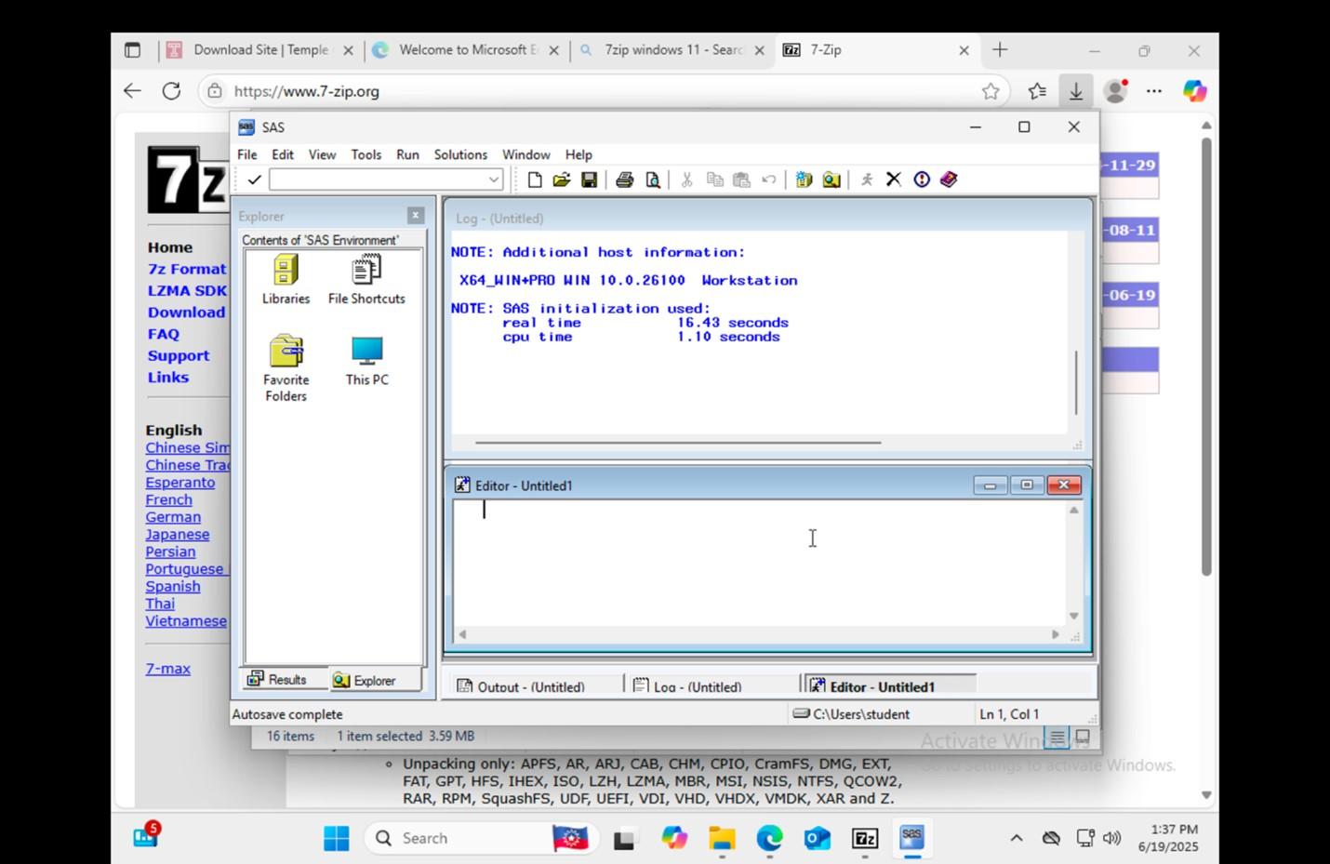Switch to the Results tab

[x=278, y=680]
